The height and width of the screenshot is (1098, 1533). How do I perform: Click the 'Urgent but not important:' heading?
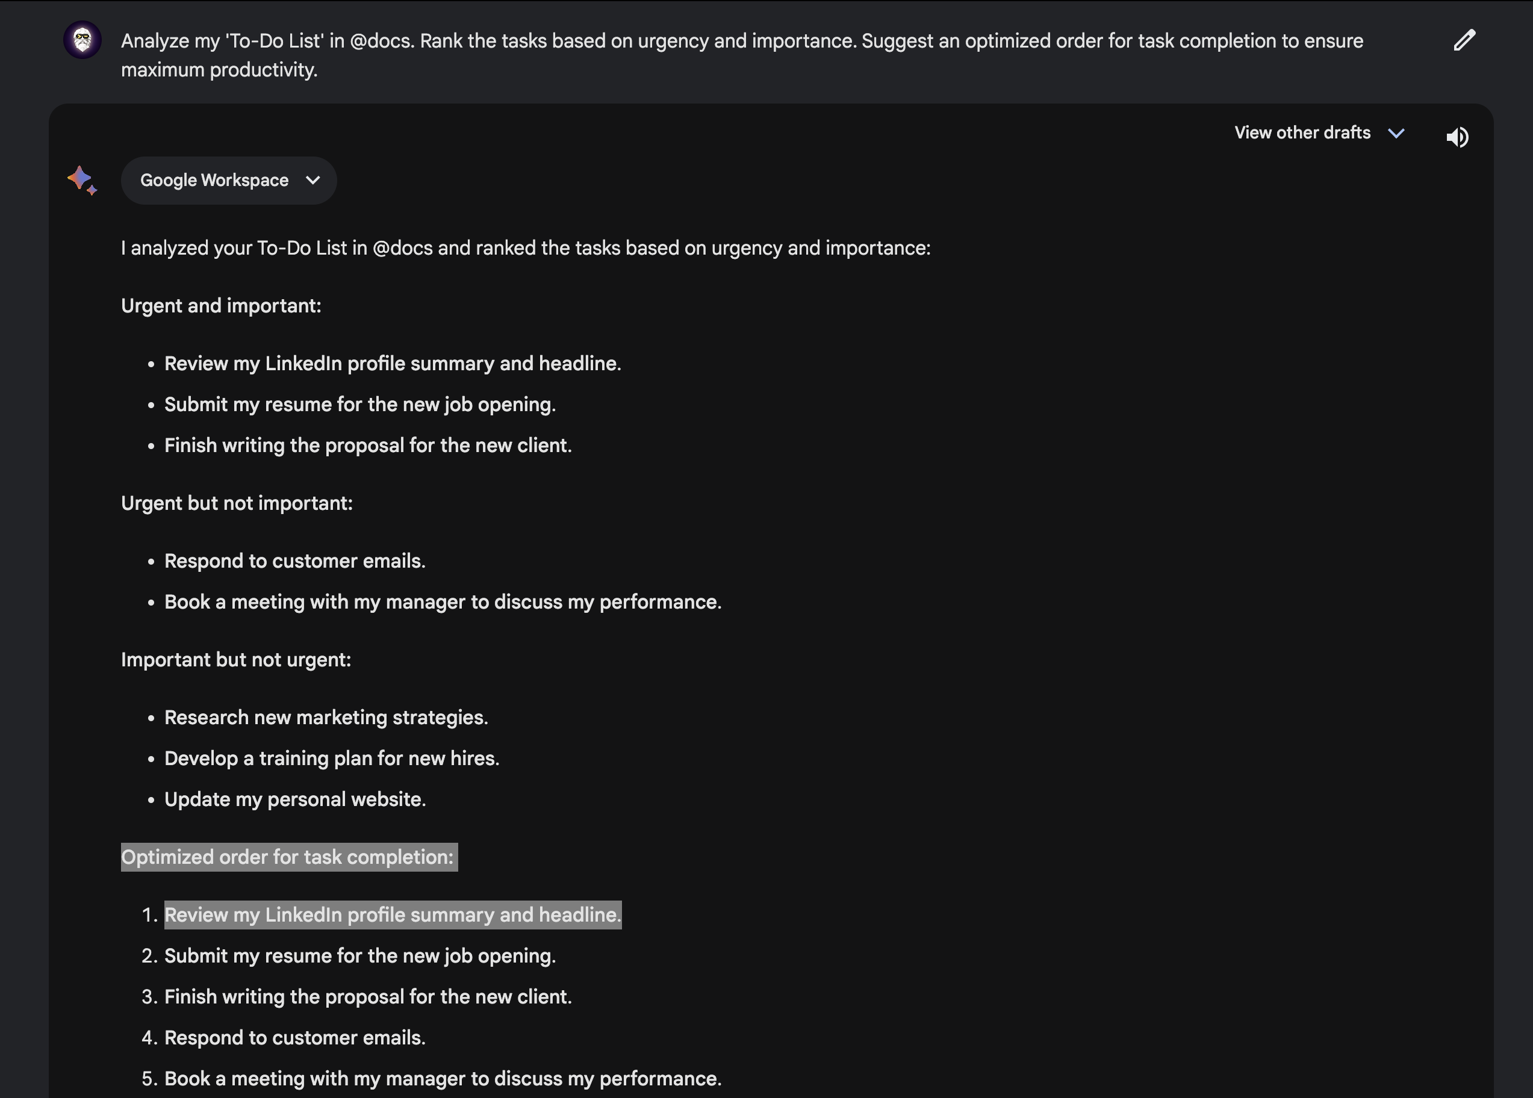[x=237, y=503]
